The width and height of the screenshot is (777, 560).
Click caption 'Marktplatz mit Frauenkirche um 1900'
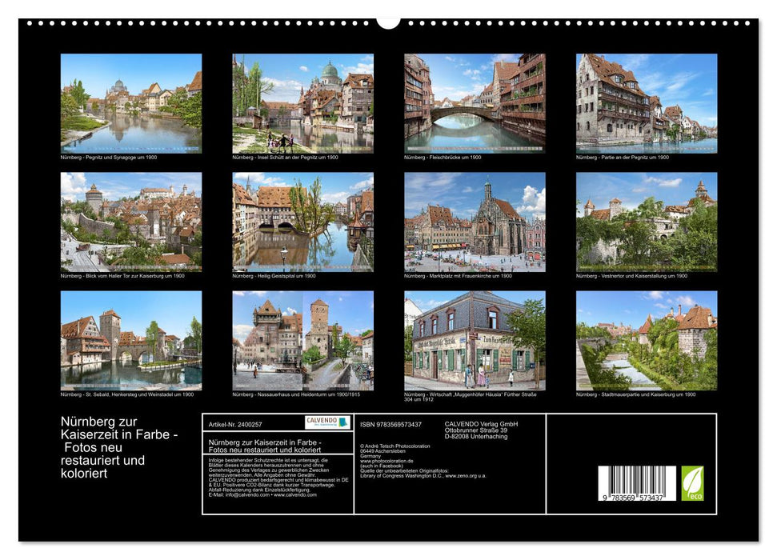[x=471, y=276]
